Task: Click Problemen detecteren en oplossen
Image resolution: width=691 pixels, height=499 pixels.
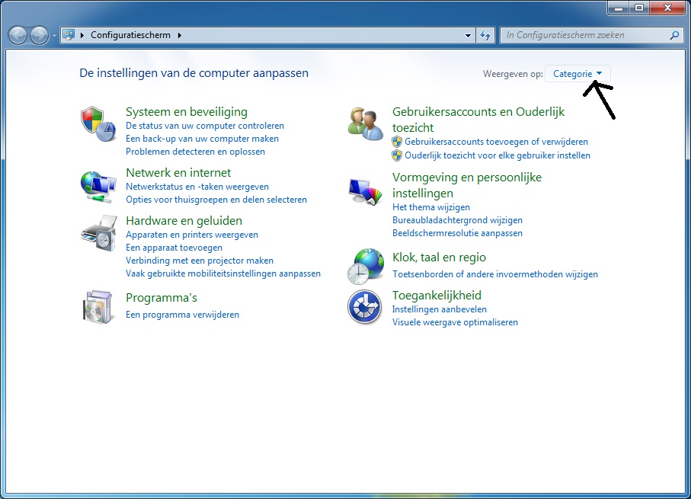Action: click(x=195, y=152)
